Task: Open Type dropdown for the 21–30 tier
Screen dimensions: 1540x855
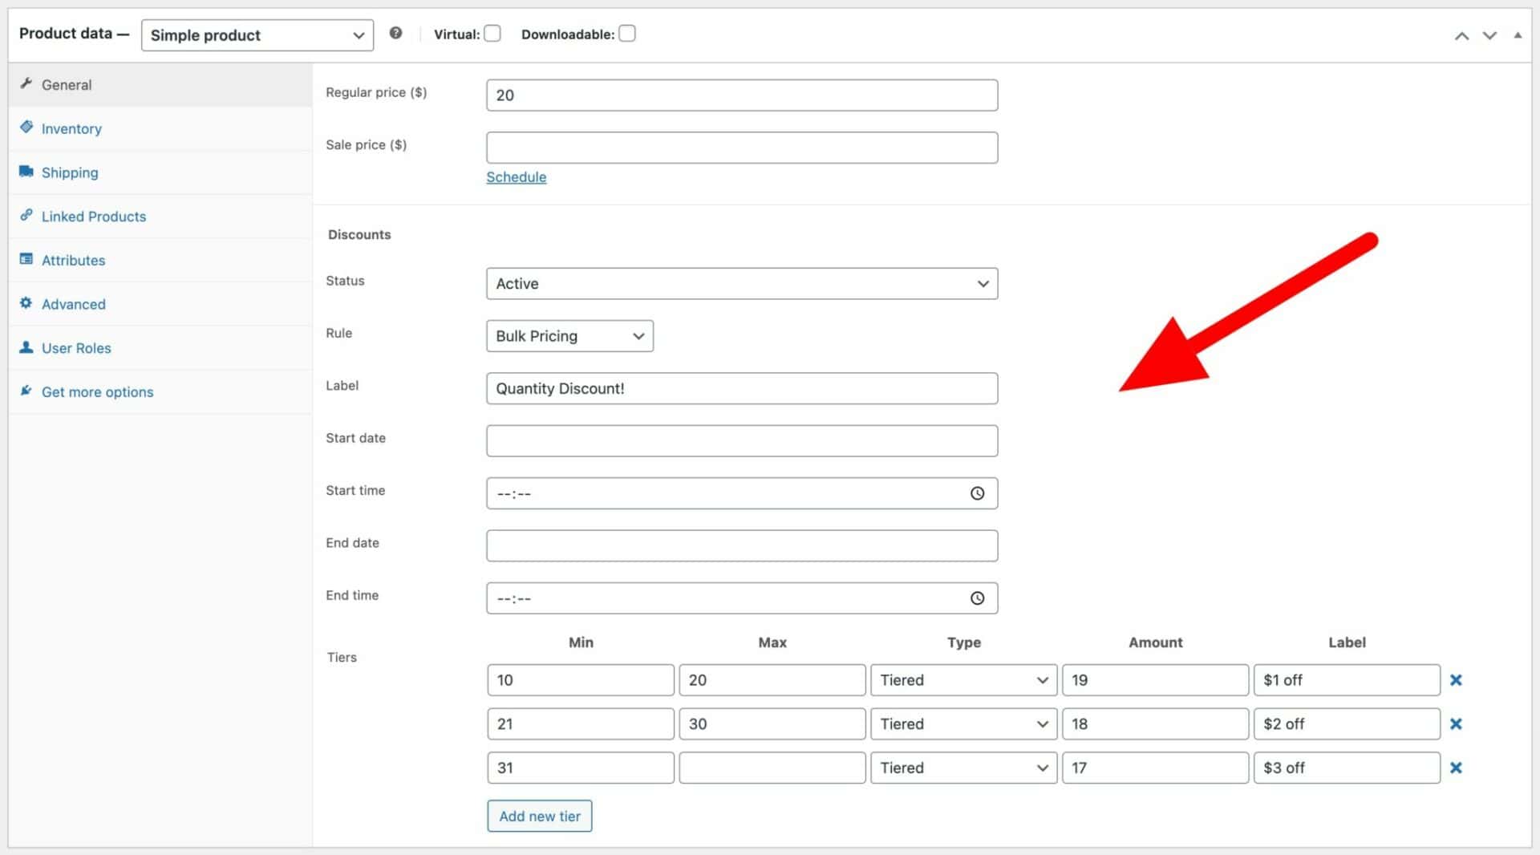Action: click(x=963, y=724)
